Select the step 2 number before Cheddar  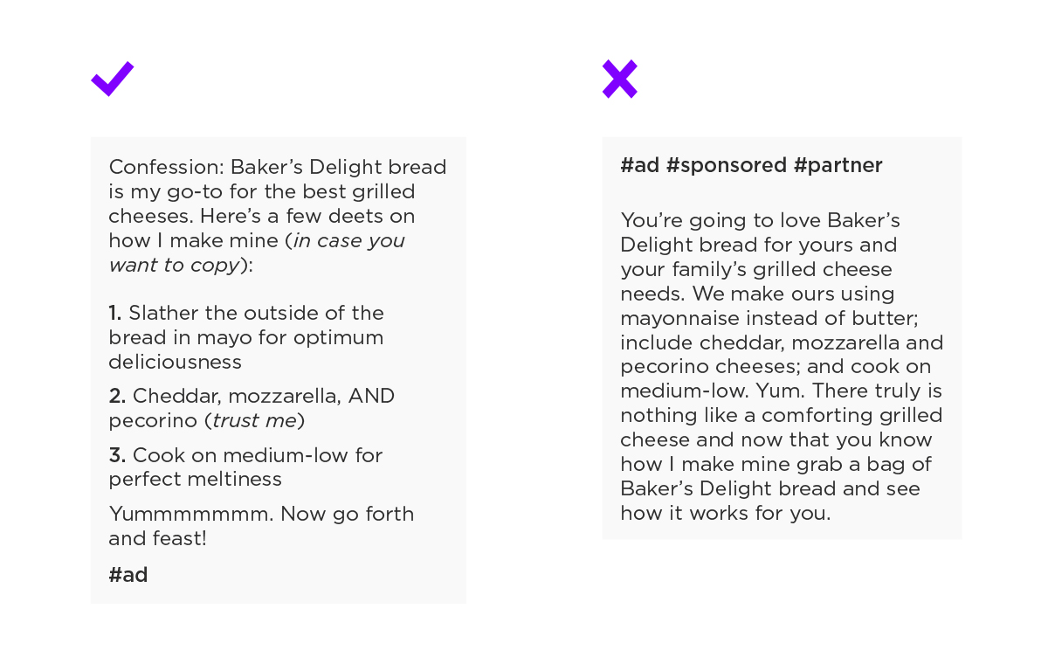pyautogui.click(x=117, y=396)
